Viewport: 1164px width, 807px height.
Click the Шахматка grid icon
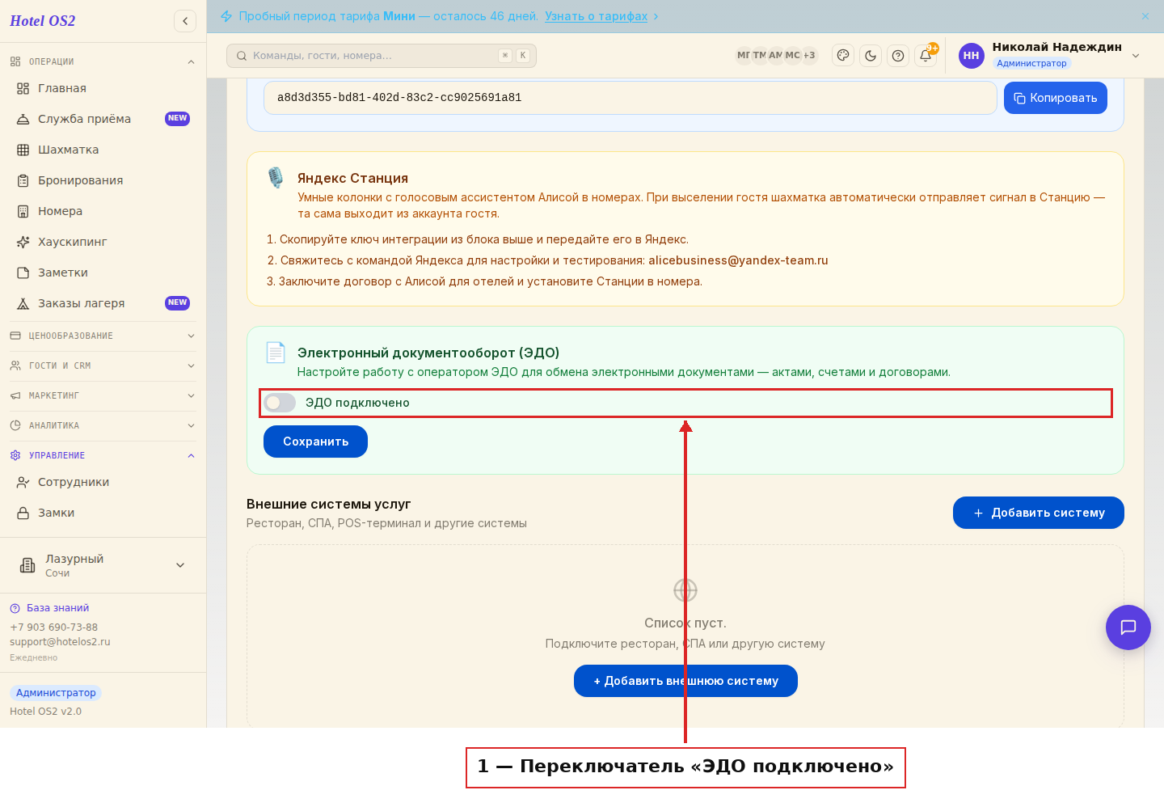tap(23, 150)
